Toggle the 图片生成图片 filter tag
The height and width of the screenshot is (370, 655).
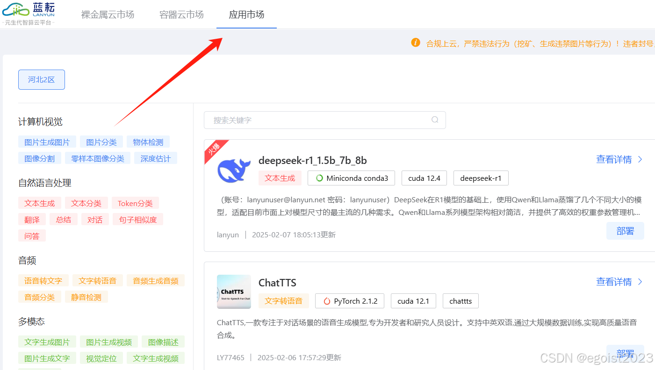pyautogui.click(x=47, y=142)
